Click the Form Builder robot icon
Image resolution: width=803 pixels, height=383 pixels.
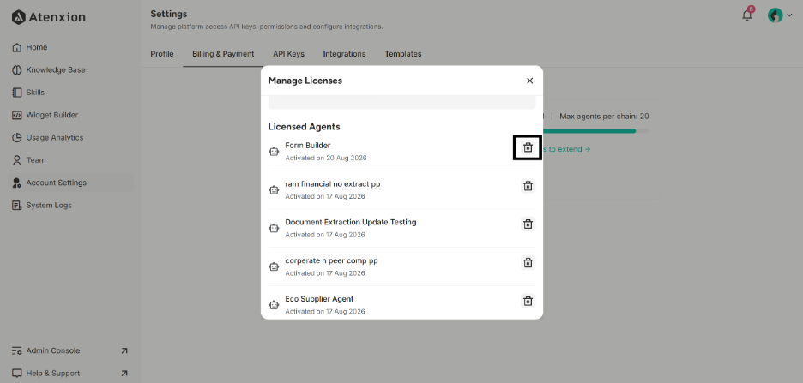pyautogui.click(x=274, y=152)
